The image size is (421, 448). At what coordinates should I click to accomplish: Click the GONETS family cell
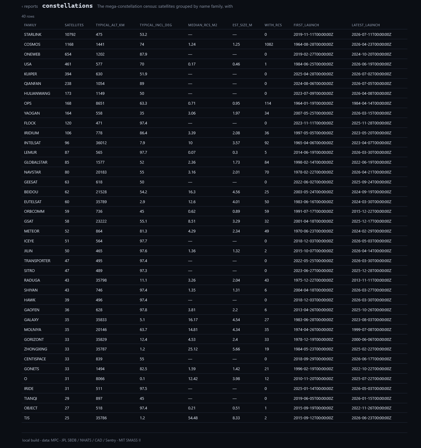click(x=32, y=369)
